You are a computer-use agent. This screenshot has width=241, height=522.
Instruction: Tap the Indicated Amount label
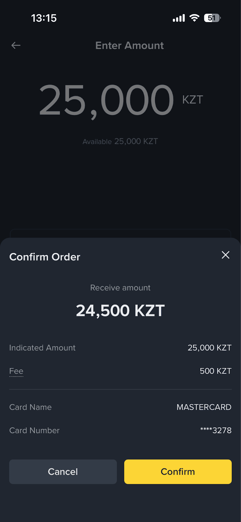tap(42, 348)
